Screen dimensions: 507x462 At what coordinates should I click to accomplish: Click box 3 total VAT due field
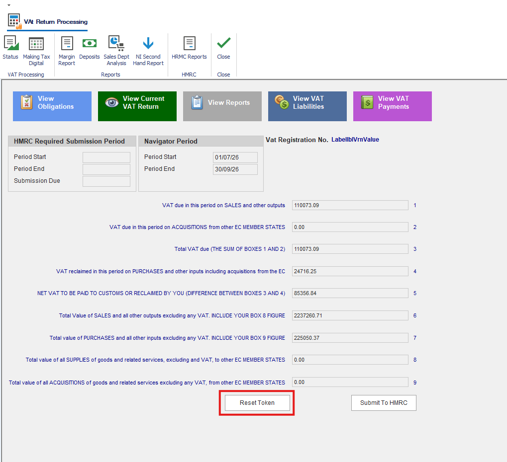[x=350, y=249]
